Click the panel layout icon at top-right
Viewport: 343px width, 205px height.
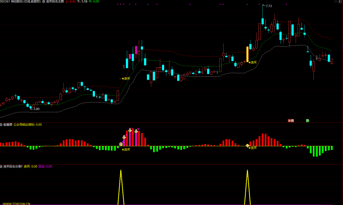coord(340,1)
